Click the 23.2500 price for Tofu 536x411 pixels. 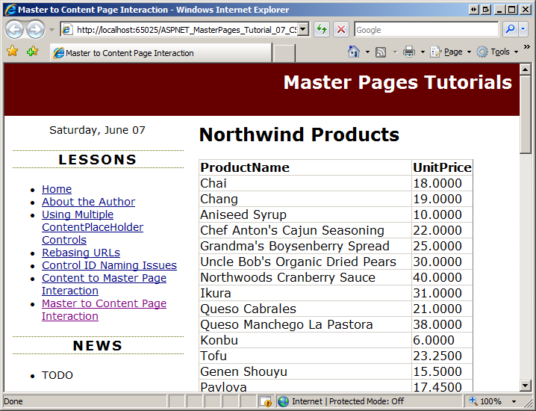coord(443,356)
